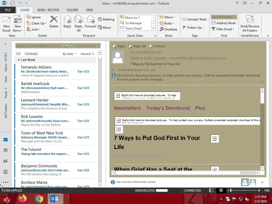Screen dimensions: 272x204
Task: Click Ignore conversation button
Action: click(x=34, y=17)
